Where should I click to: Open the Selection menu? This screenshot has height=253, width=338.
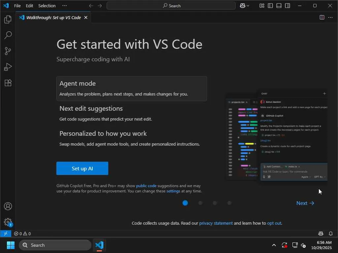[x=47, y=6]
